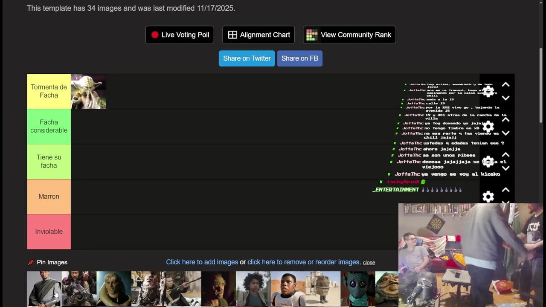Select the dark shadowed face thumbnail
This screenshot has height=307, width=546.
click(x=218, y=289)
